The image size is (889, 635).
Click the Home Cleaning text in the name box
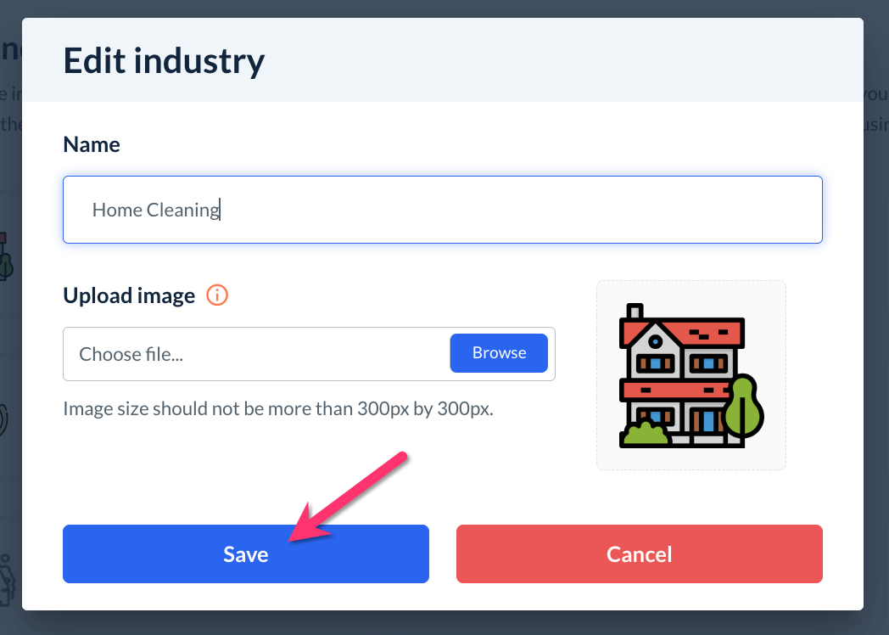[155, 210]
